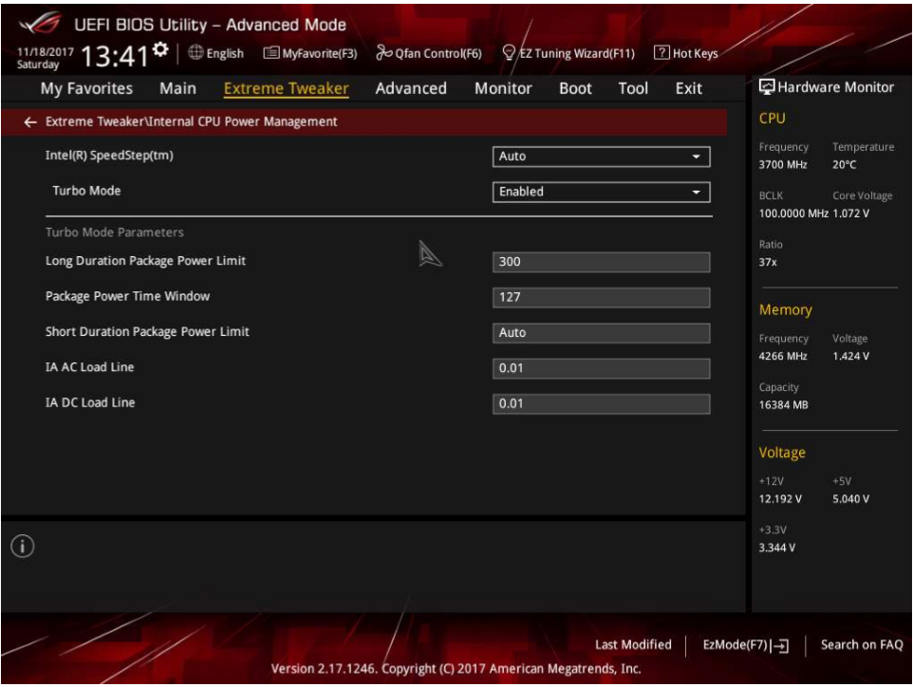Click Last Modified
The width and height of the screenshot is (913, 687).
pyautogui.click(x=633, y=645)
